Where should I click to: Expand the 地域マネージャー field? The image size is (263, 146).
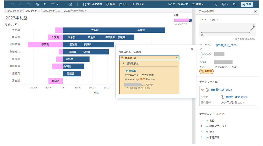[201, 126]
